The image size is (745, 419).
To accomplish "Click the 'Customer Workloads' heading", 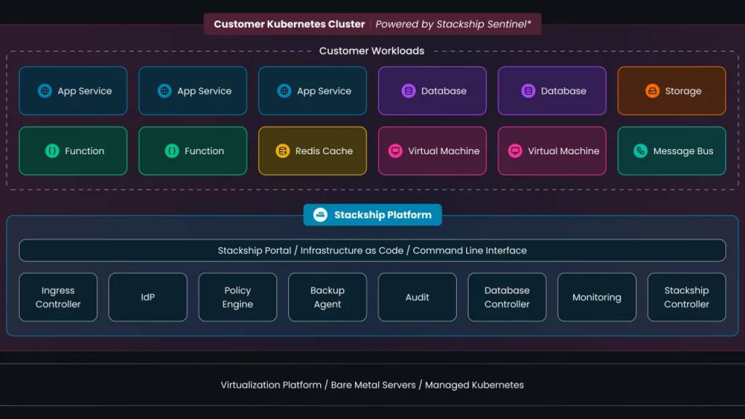I will pos(372,51).
